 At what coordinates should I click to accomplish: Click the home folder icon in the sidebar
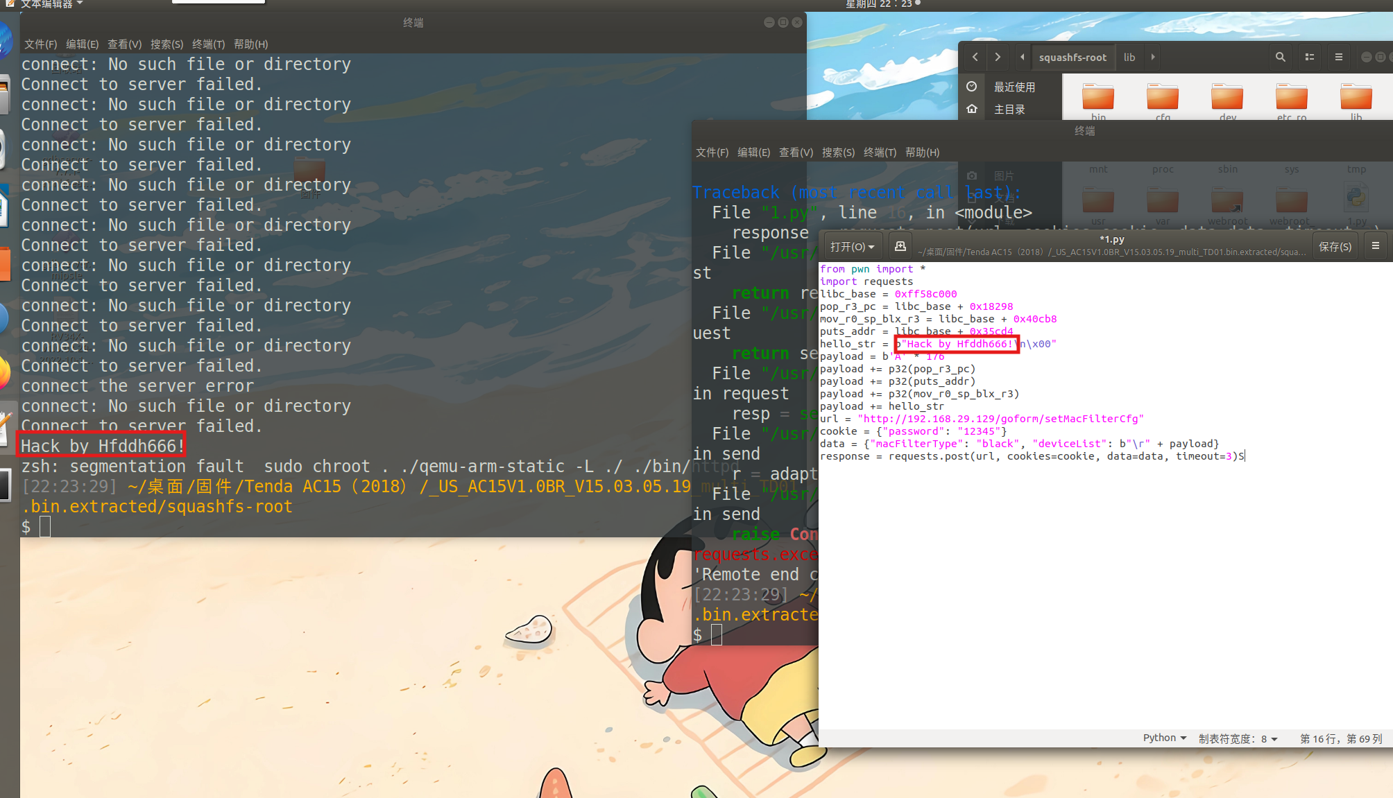pos(972,109)
